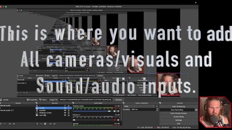Click the Sources dock float icon

pyautogui.click(x=37, y=103)
